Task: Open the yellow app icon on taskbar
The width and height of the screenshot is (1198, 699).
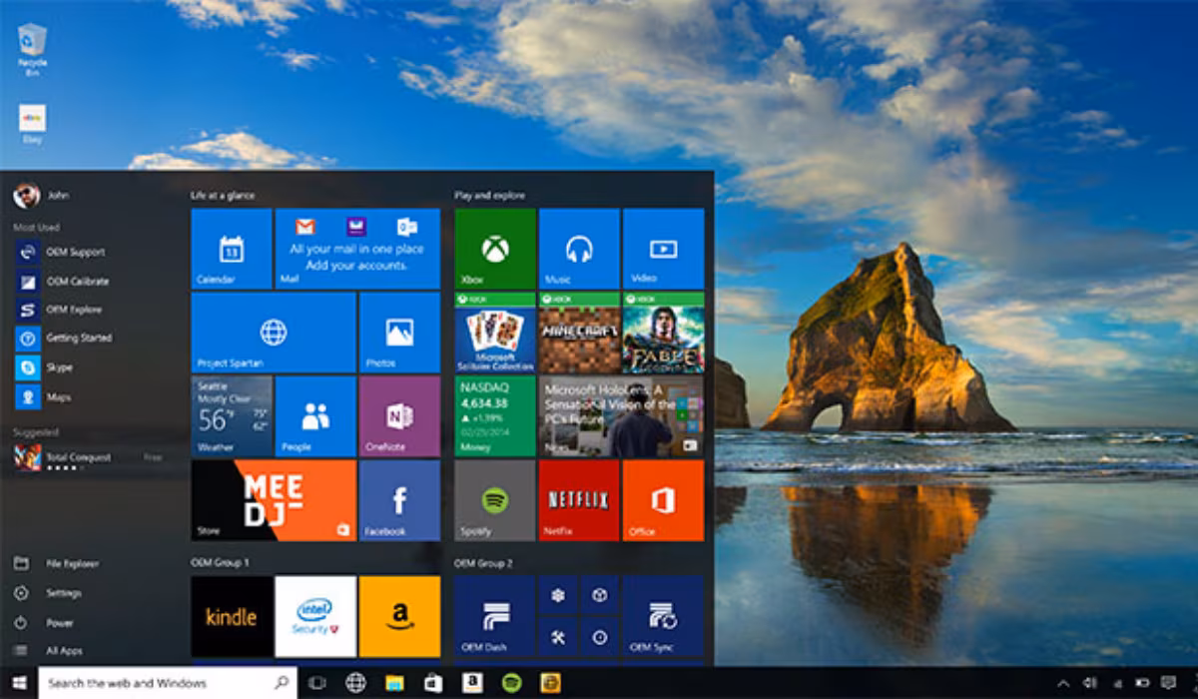Action: pyautogui.click(x=550, y=683)
